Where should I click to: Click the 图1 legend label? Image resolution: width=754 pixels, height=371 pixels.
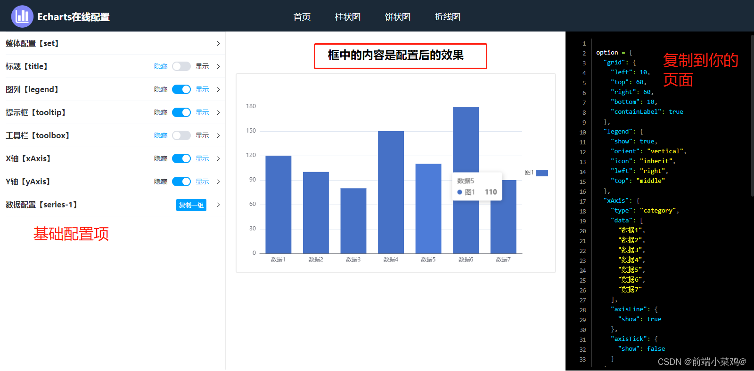click(x=529, y=173)
